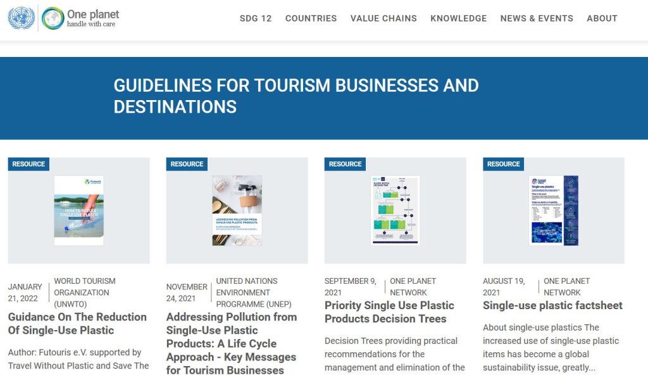The width and height of the screenshot is (648, 375).
Task: Open the Knowledge menu
Action: (458, 18)
